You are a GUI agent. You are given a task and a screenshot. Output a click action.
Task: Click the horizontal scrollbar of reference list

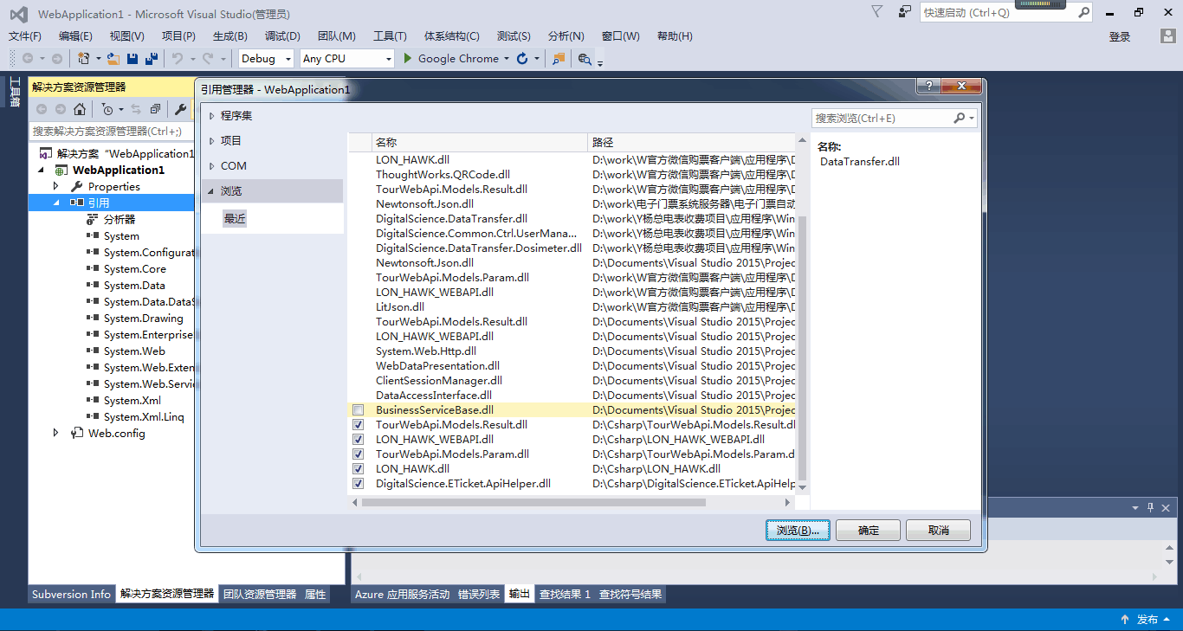(x=533, y=502)
